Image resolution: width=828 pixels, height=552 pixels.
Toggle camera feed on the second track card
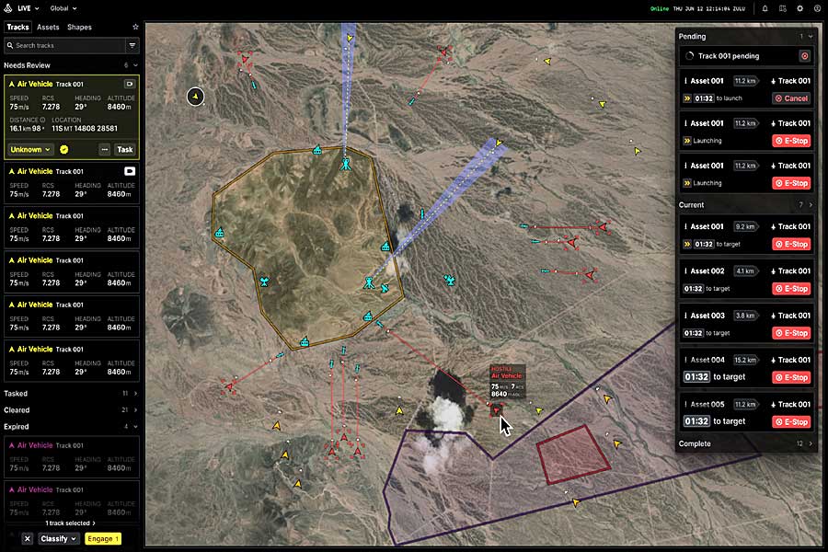coord(130,171)
